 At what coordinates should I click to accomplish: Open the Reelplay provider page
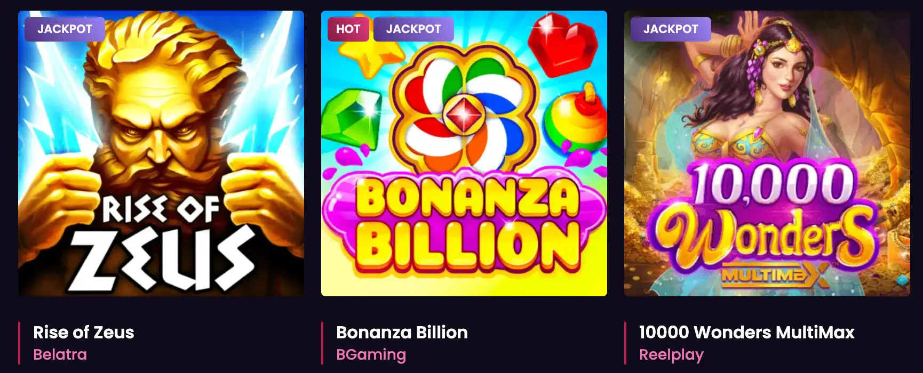click(672, 354)
